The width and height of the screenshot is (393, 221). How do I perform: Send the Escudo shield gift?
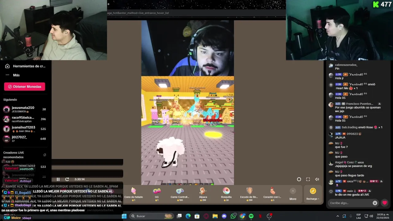coord(249,194)
